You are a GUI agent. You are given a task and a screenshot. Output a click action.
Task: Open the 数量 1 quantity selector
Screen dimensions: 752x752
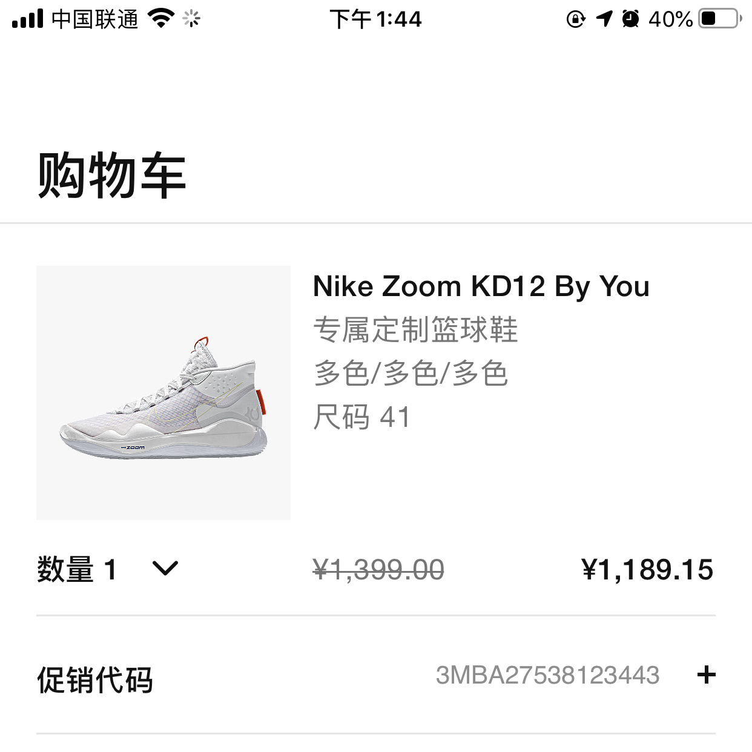[x=77, y=570]
